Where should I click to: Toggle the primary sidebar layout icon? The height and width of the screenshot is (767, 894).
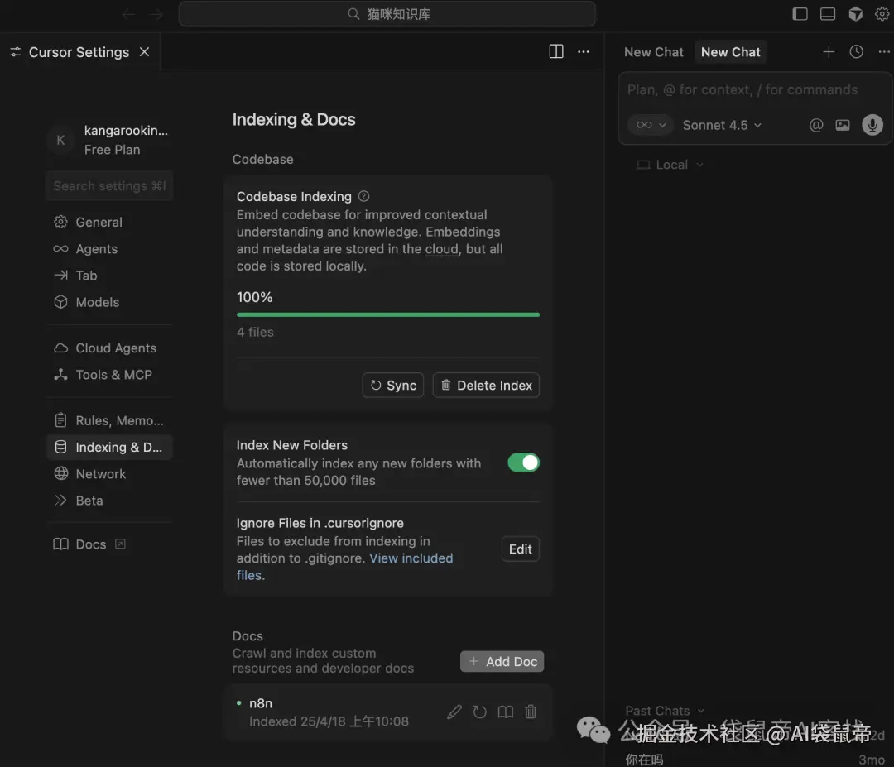pos(800,14)
